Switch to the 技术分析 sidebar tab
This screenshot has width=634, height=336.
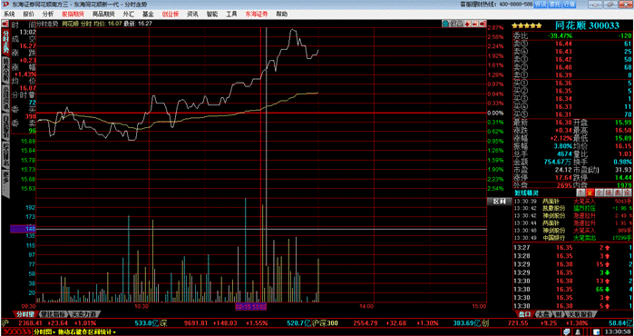[x=5, y=69]
